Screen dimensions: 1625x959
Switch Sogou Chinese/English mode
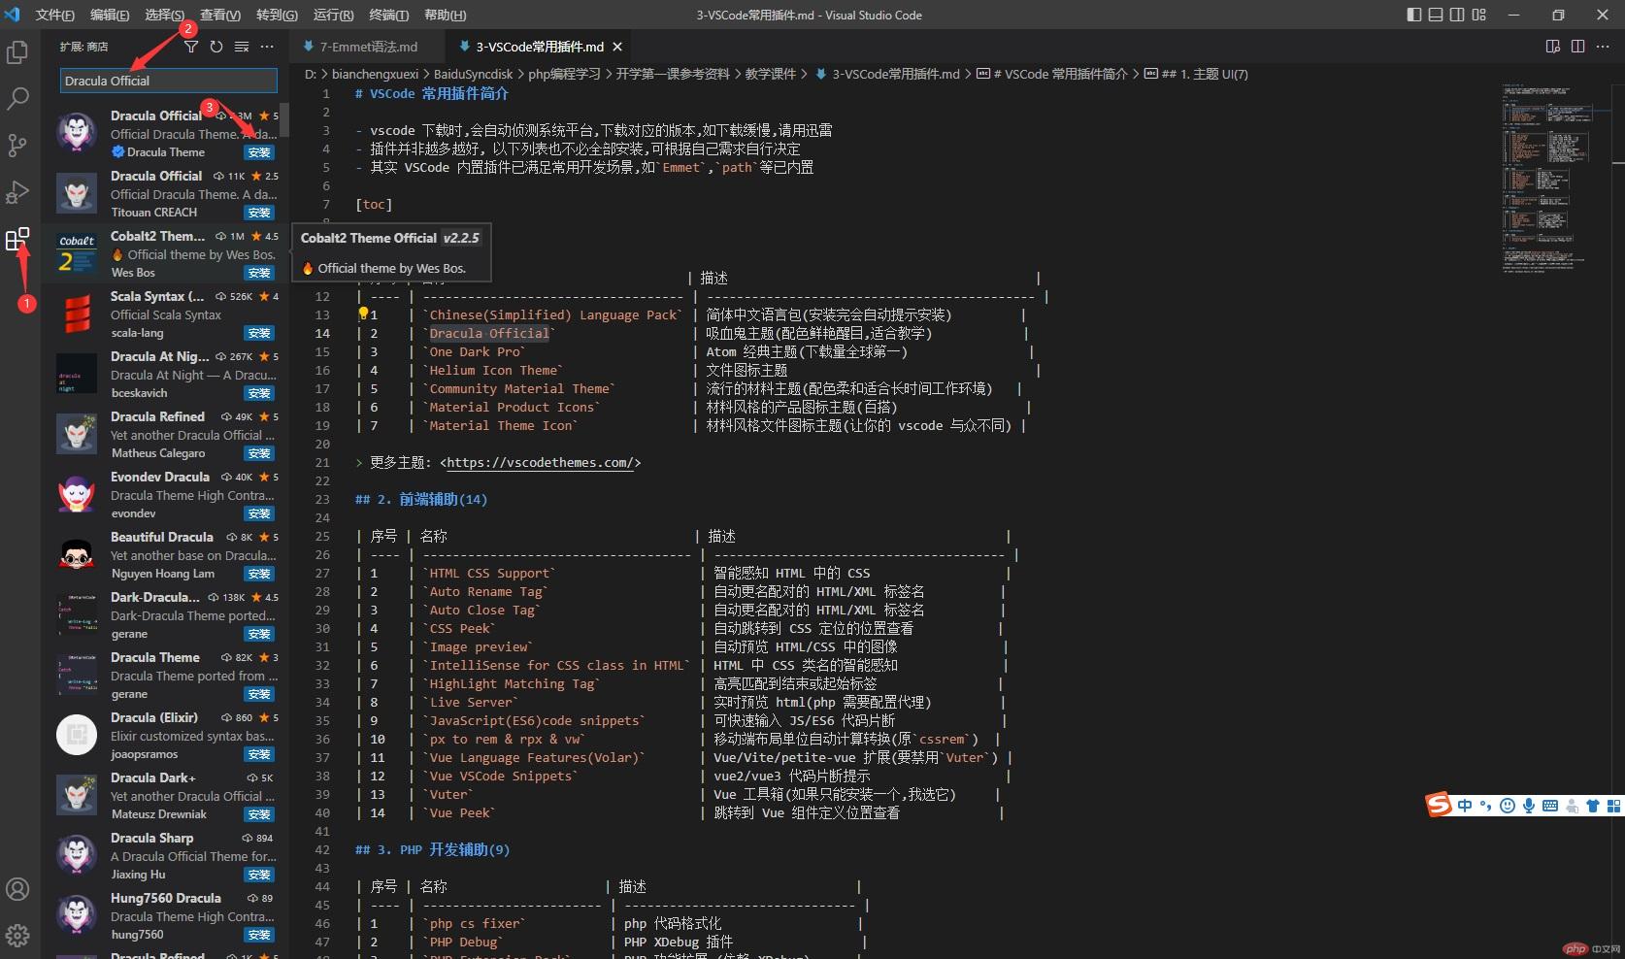click(x=1464, y=806)
